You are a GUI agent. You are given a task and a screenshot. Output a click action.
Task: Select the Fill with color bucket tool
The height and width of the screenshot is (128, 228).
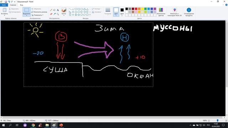coord(55,10)
